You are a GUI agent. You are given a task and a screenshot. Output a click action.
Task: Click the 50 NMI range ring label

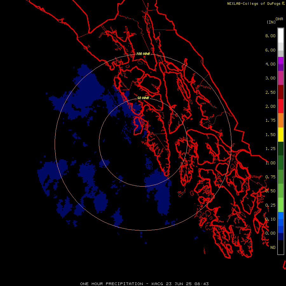[x=143, y=98]
